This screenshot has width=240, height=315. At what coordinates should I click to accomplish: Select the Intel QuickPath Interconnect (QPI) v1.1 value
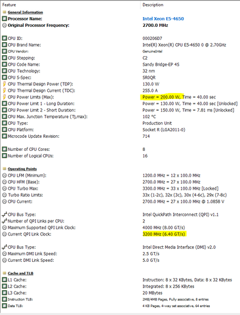(x=180, y=215)
